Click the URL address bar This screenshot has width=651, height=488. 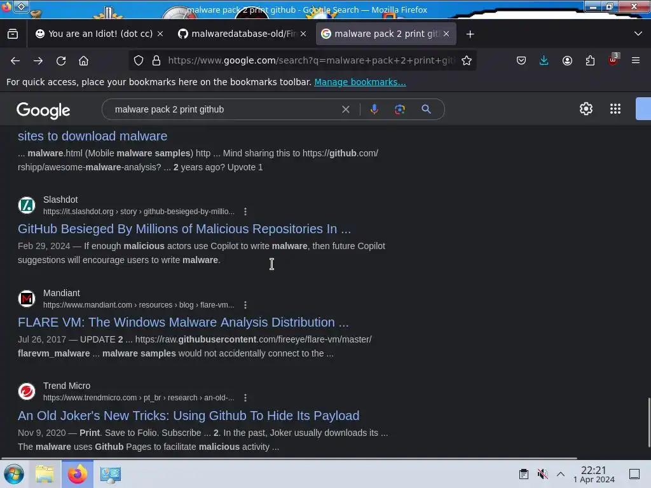point(312,60)
